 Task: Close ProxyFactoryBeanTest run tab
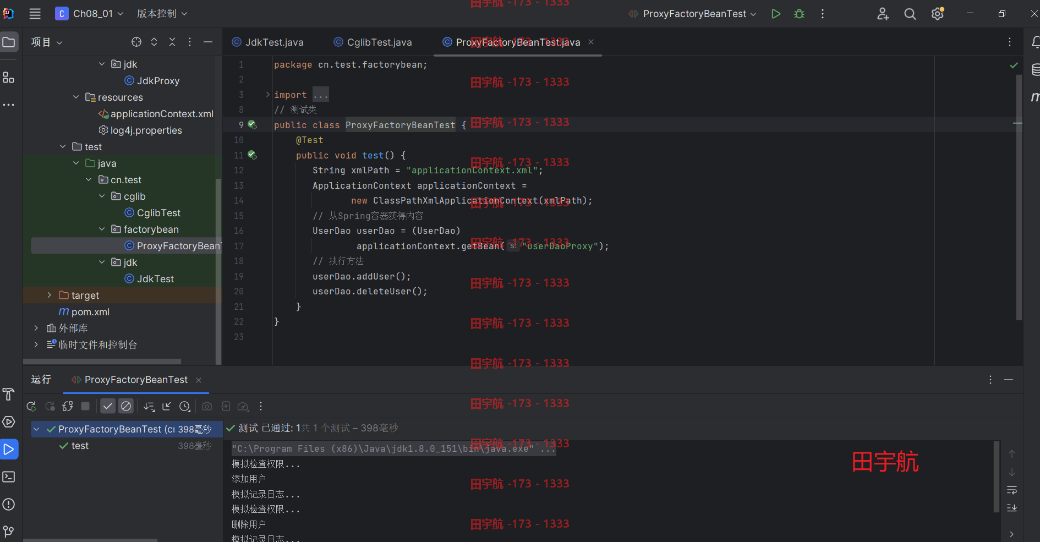click(x=199, y=380)
